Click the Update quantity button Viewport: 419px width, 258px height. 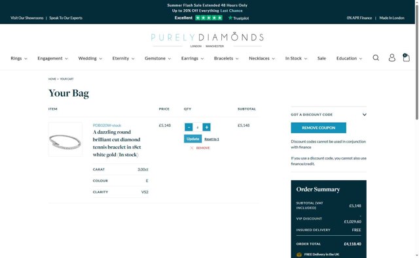[x=192, y=139]
